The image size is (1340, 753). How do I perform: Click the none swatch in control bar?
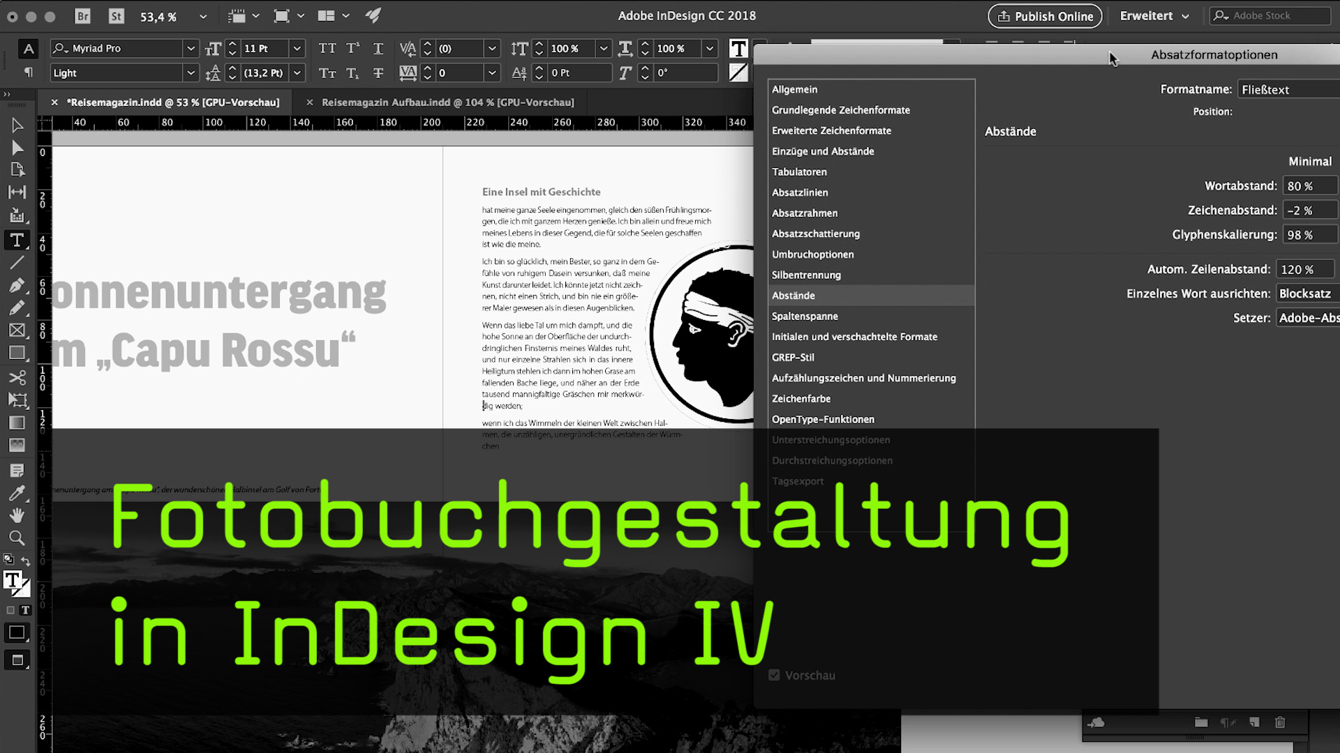[738, 72]
